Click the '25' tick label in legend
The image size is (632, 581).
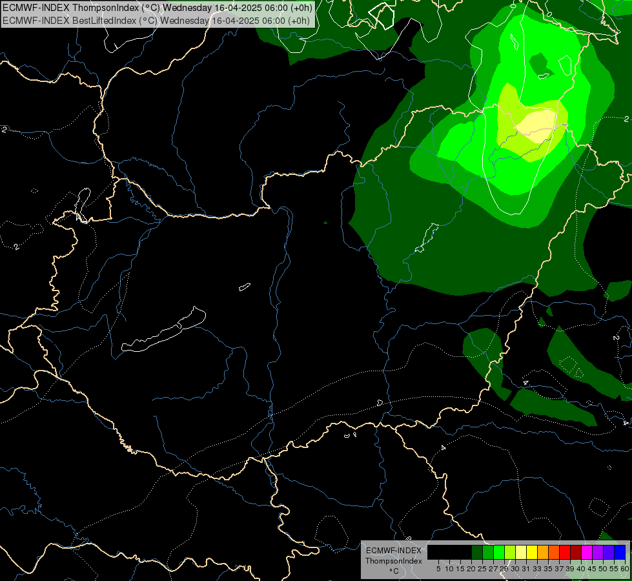(x=482, y=569)
